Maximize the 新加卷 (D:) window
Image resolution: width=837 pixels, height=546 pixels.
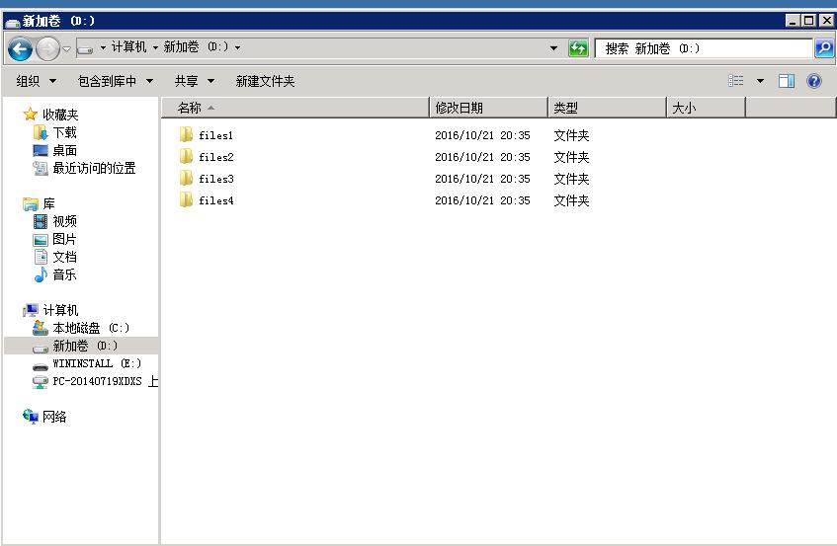pyautogui.click(x=809, y=21)
